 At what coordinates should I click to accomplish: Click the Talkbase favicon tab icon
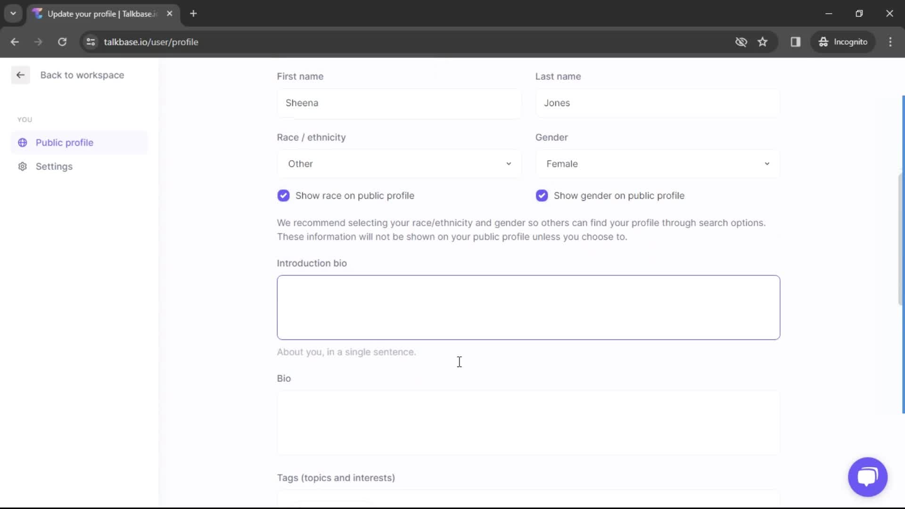tap(39, 14)
